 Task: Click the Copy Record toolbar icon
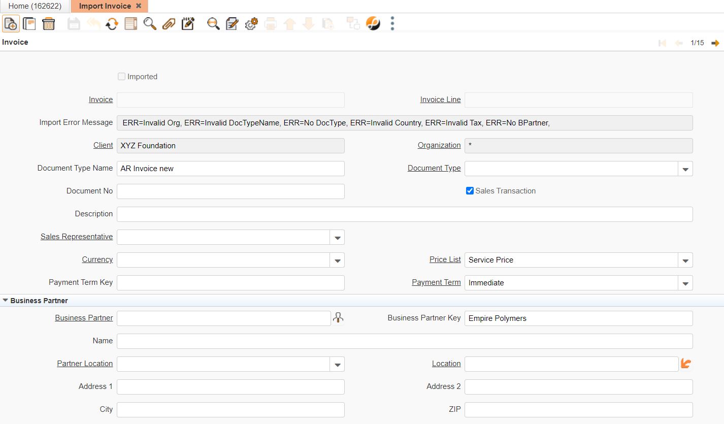click(x=29, y=23)
